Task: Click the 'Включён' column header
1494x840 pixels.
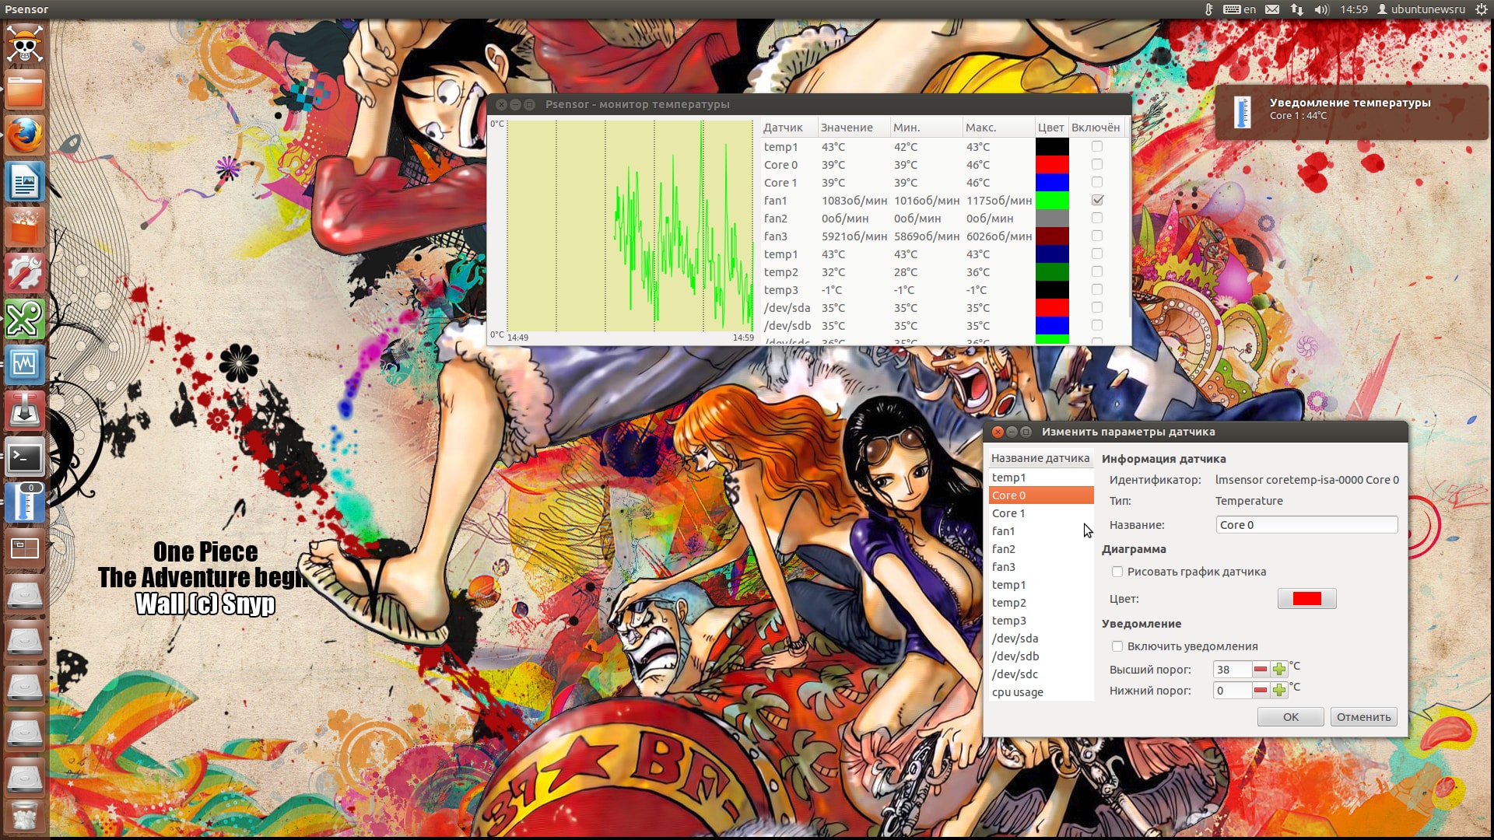Action: pos(1096,128)
